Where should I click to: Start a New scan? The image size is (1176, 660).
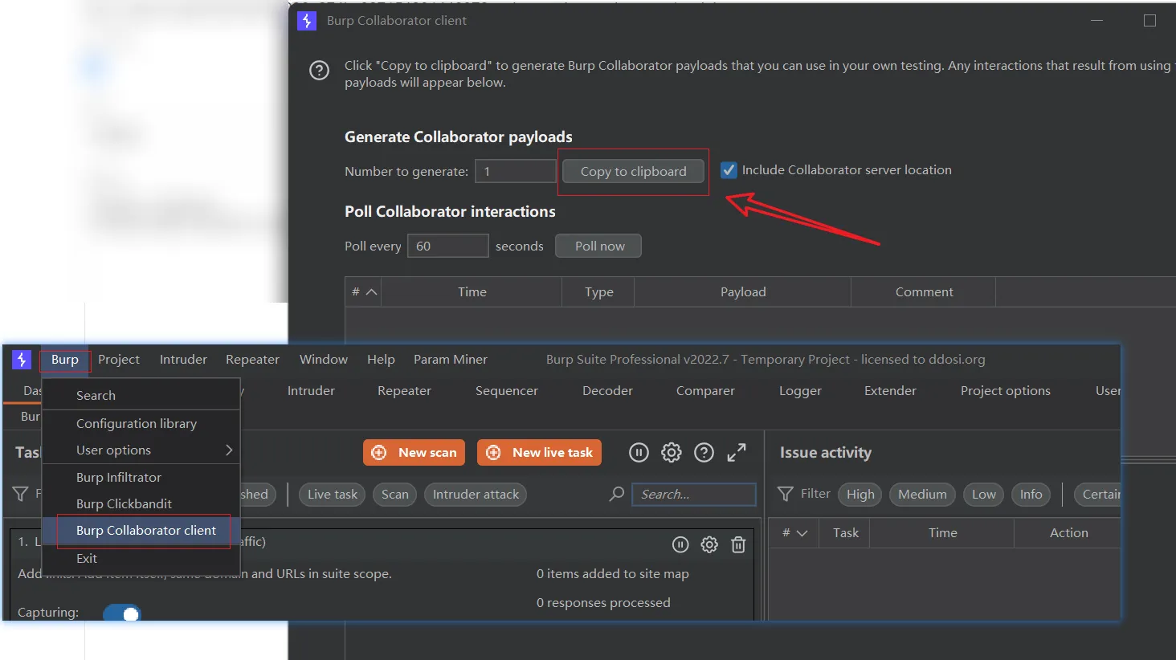click(x=414, y=453)
